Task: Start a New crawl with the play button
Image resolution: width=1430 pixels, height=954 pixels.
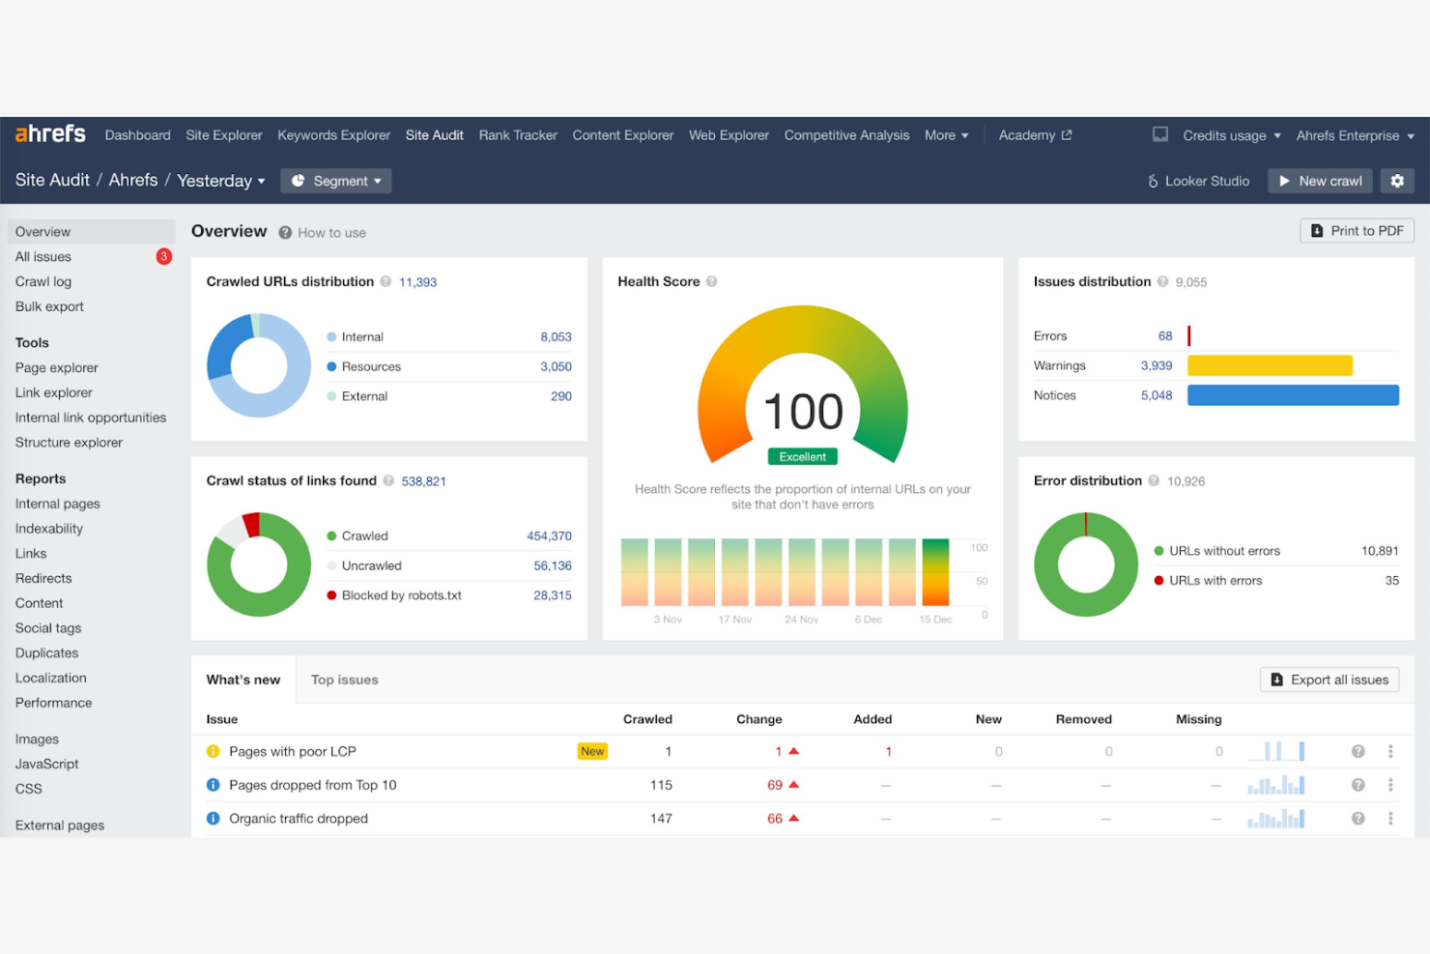Action: (x=1286, y=181)
